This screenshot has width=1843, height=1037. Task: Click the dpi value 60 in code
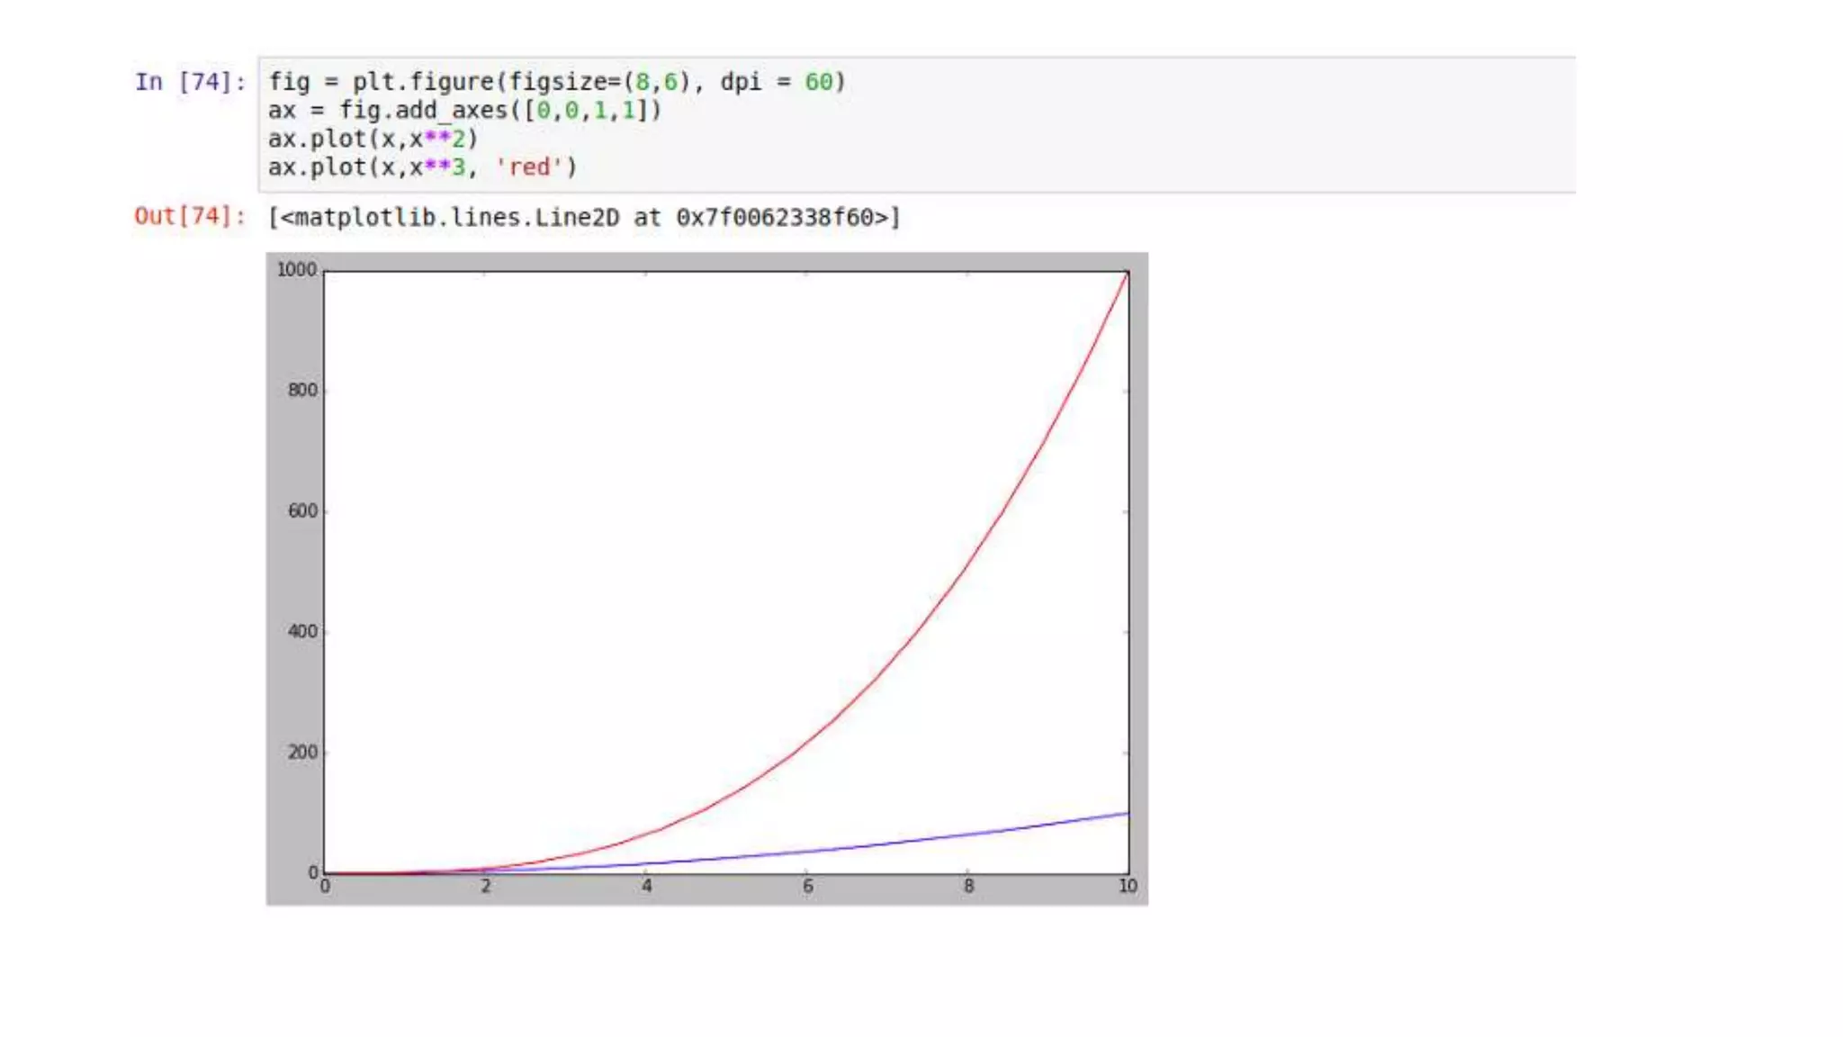tap(818, 82)
